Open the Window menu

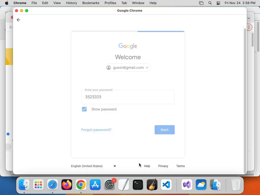(138, 3)
